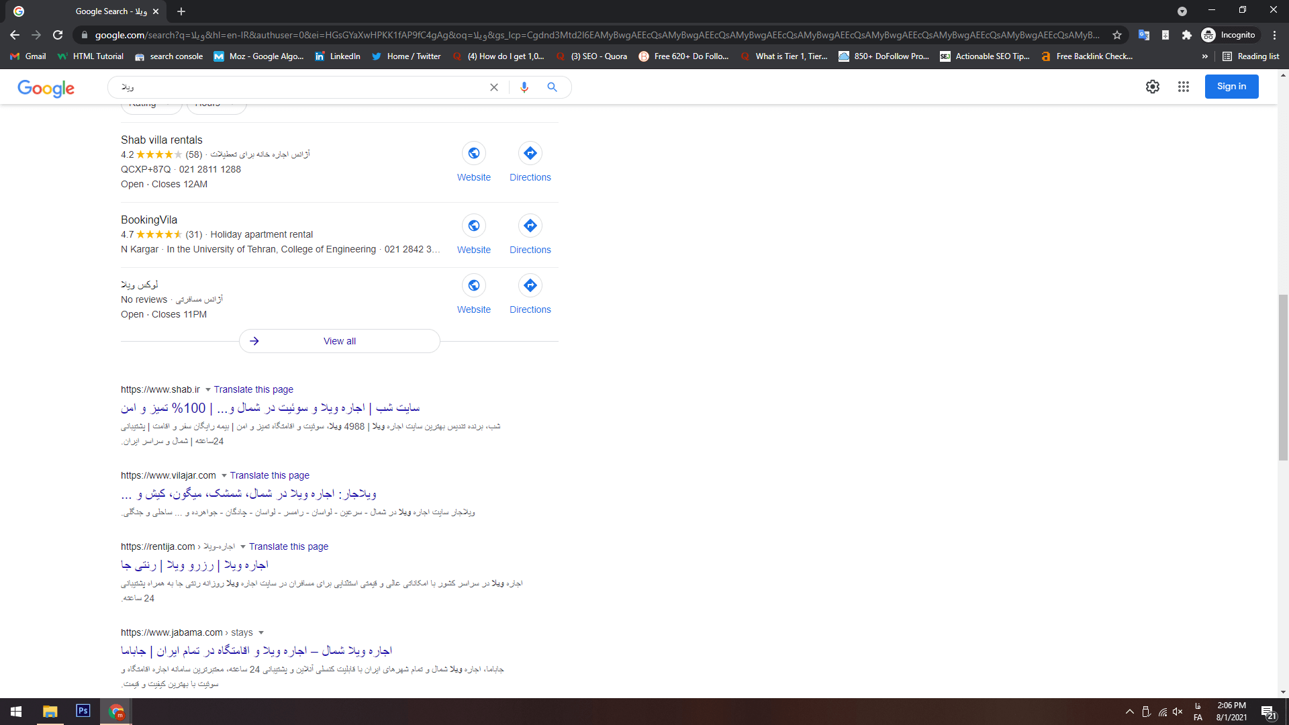Expand the jabama.com result dropdown arrow

point(261,633)
